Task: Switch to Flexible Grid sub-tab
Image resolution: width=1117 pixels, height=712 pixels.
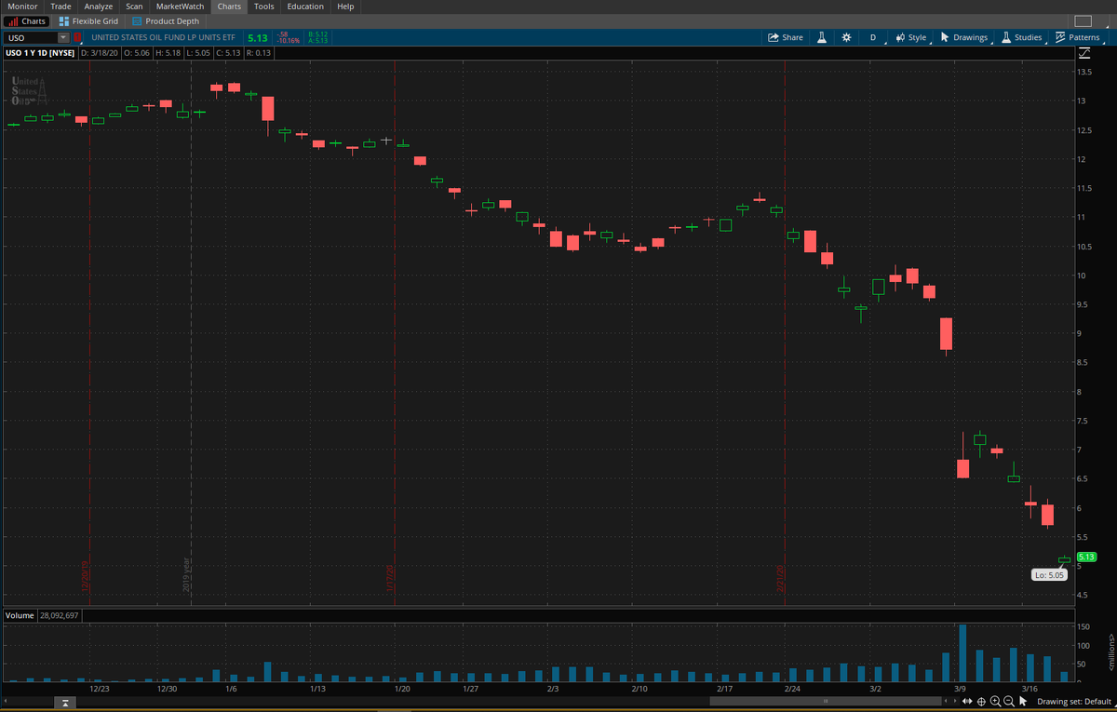Action: click(88, 20)
